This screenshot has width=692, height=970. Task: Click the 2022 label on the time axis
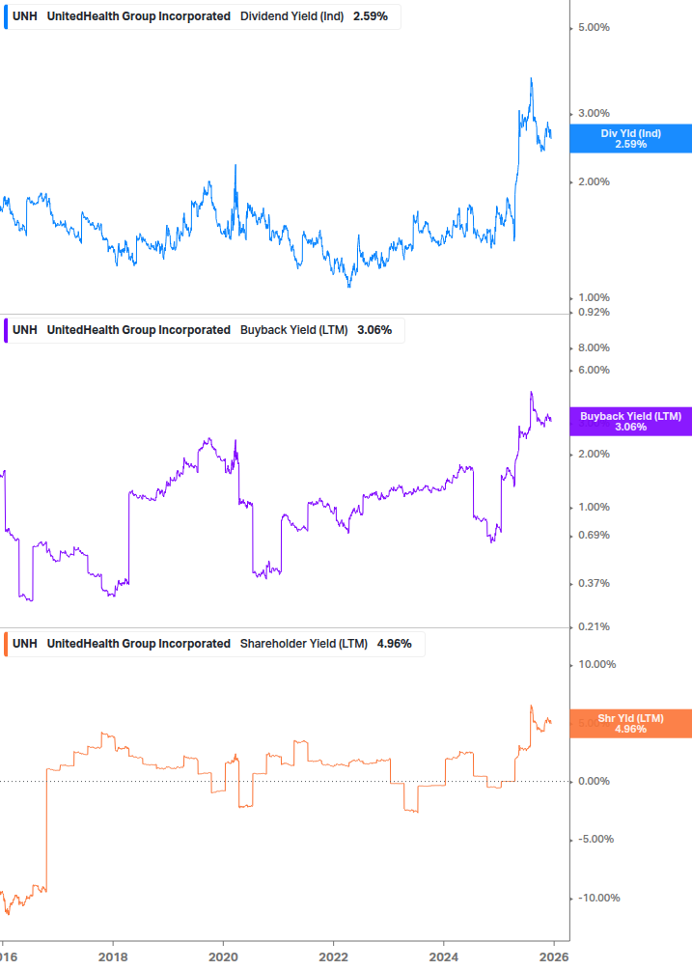pyautogui.click(x=333, y=957)
